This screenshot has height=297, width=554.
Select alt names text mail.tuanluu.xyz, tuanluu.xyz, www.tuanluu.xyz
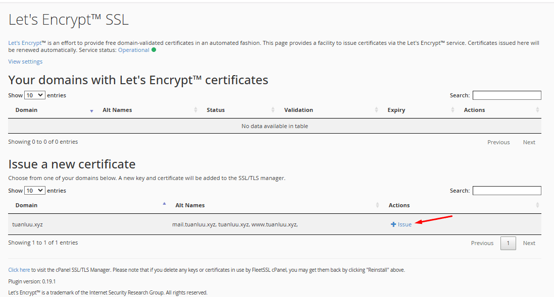tap(235, 224)
